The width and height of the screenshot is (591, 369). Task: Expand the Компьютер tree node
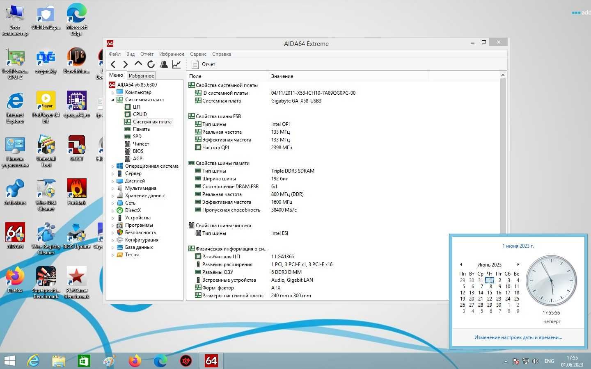click(x=112, y=92)
